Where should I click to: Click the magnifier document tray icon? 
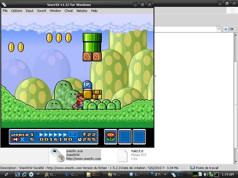point(200,174)
